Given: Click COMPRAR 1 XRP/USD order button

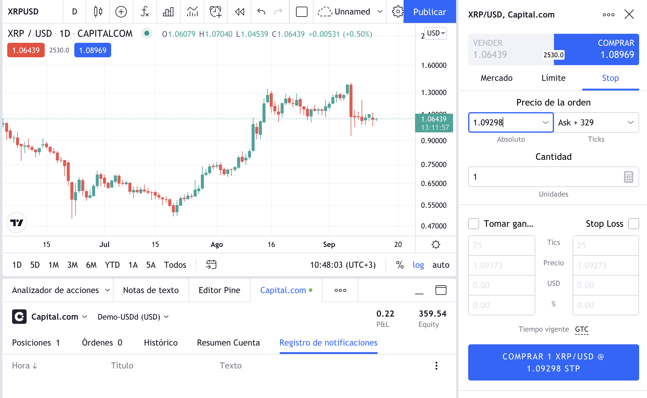Looking at the screenshot, I should click(x=553, y=362).
